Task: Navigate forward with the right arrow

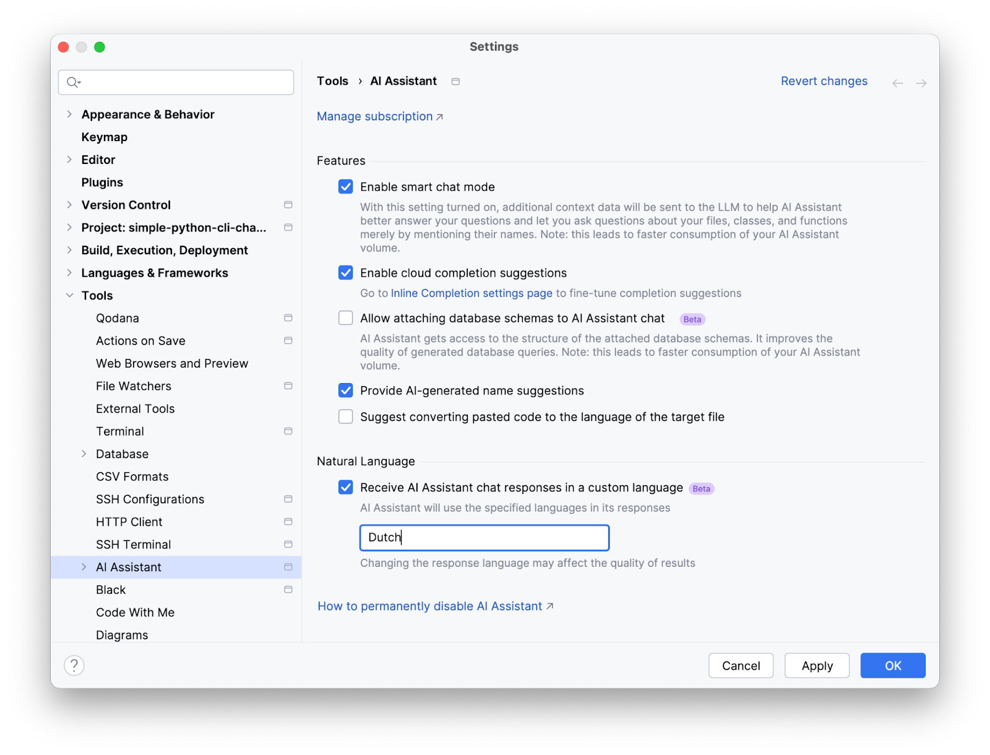Action: (x=921, y=83)
